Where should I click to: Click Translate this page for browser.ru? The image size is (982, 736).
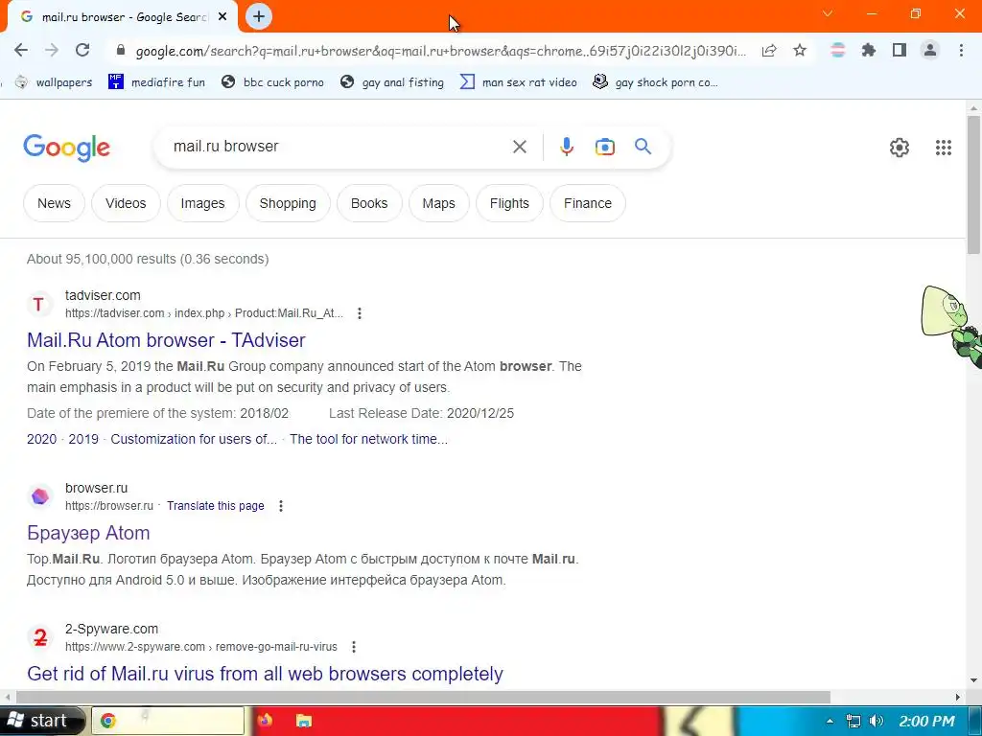point(216,506)
